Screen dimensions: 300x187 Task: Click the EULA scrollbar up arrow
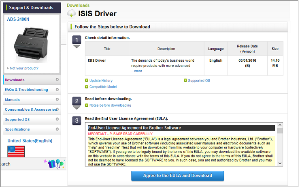(280, 125)
